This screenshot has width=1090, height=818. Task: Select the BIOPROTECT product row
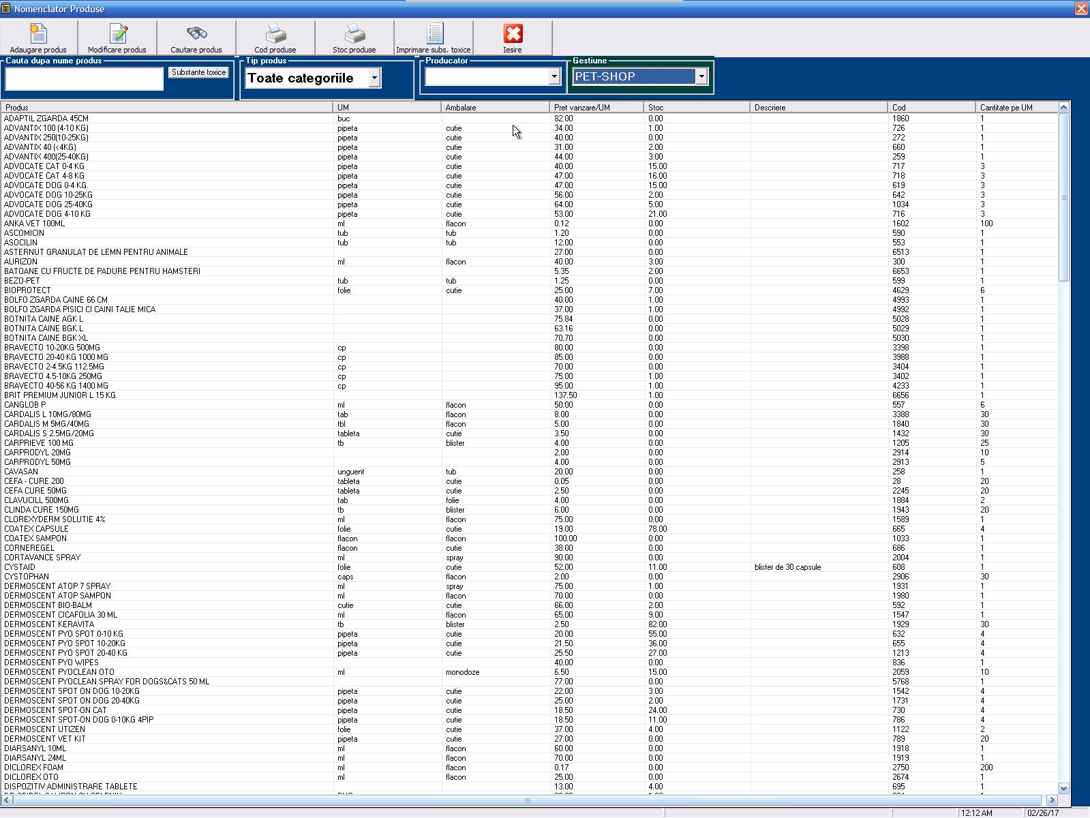click(x=529, y=290)
